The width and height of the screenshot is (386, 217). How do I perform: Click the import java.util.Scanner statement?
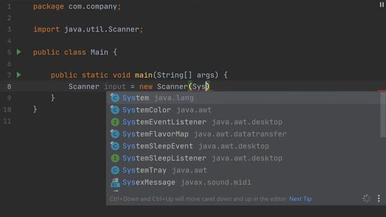tap(88, 30)
